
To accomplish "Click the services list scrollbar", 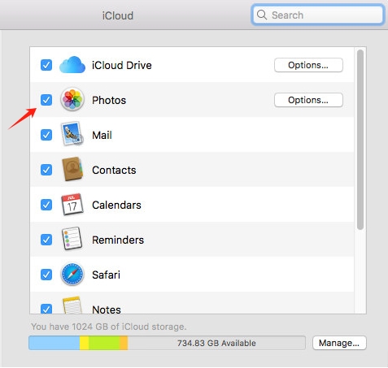I will pyautogui.click(x=360, y=140).
